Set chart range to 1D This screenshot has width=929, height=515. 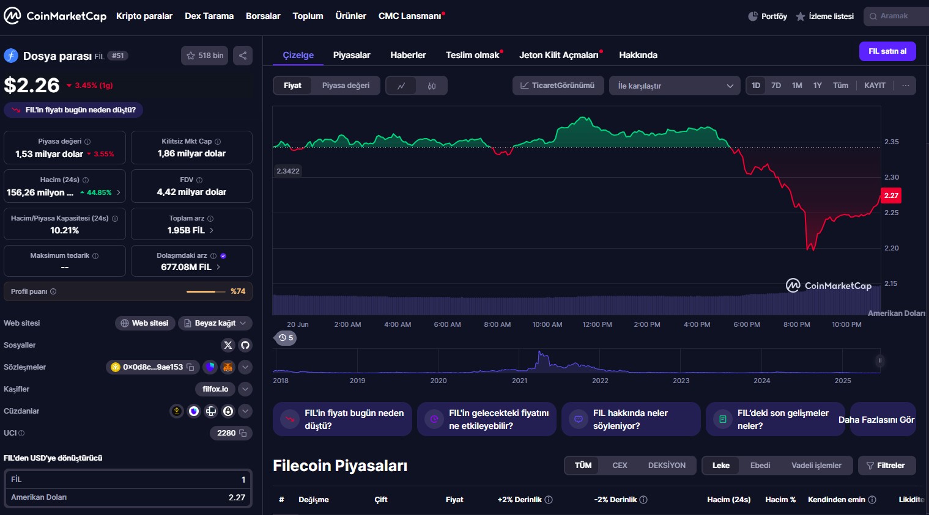point(756,86)
